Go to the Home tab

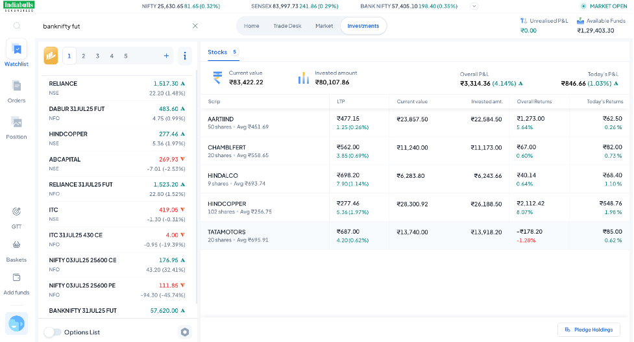(x=252, y=26)
